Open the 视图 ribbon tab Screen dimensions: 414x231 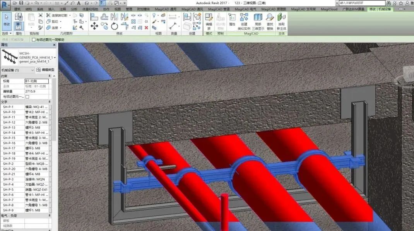[117, 9]
